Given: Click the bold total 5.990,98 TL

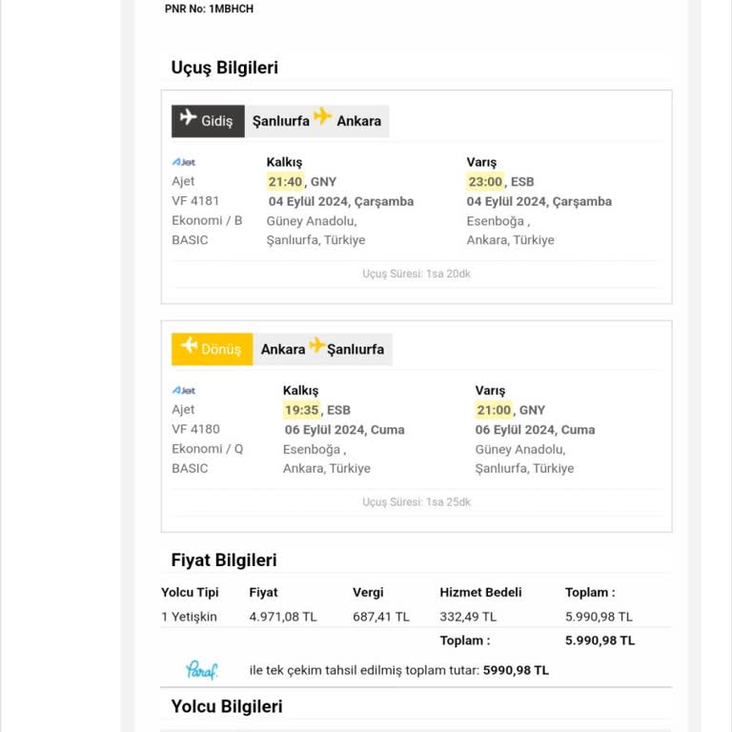Looking at the screenshot, I should point(600,640).
